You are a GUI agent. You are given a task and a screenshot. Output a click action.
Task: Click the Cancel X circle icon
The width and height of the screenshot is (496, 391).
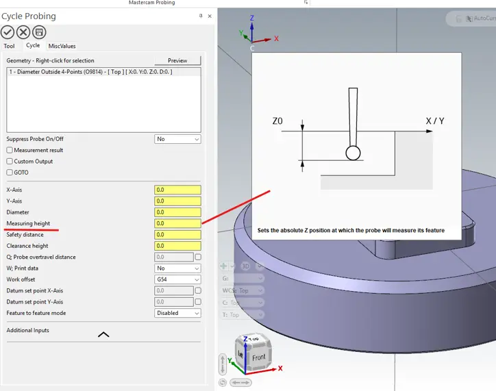tap(23, 32)
